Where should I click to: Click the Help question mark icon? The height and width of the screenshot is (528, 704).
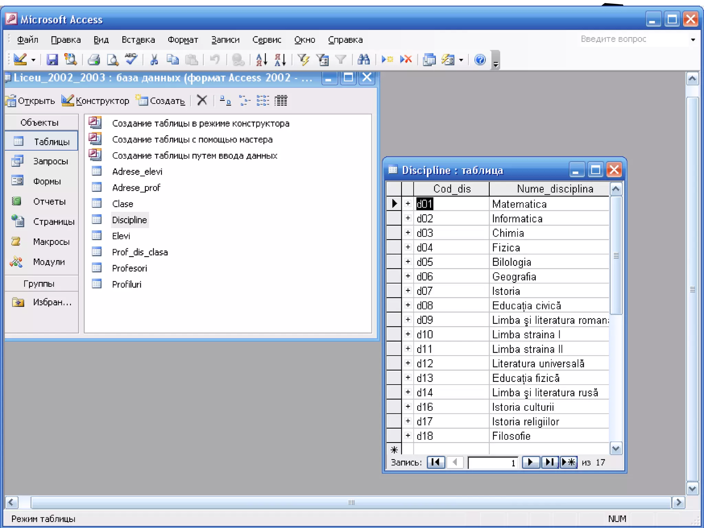click(480, 60)
